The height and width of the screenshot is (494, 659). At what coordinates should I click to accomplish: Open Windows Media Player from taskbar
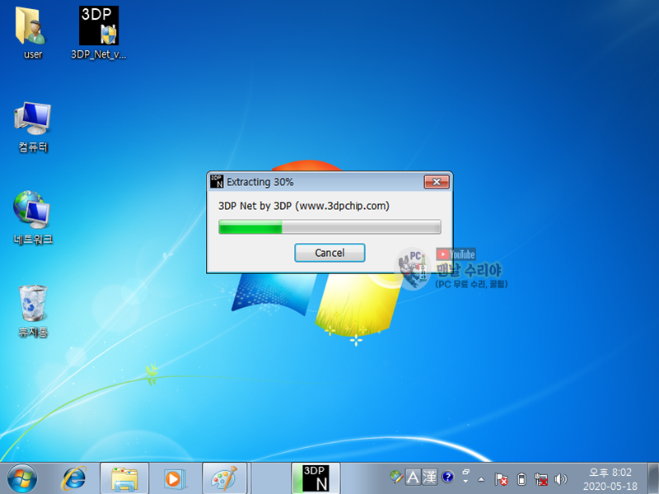(x=174, y=478)
